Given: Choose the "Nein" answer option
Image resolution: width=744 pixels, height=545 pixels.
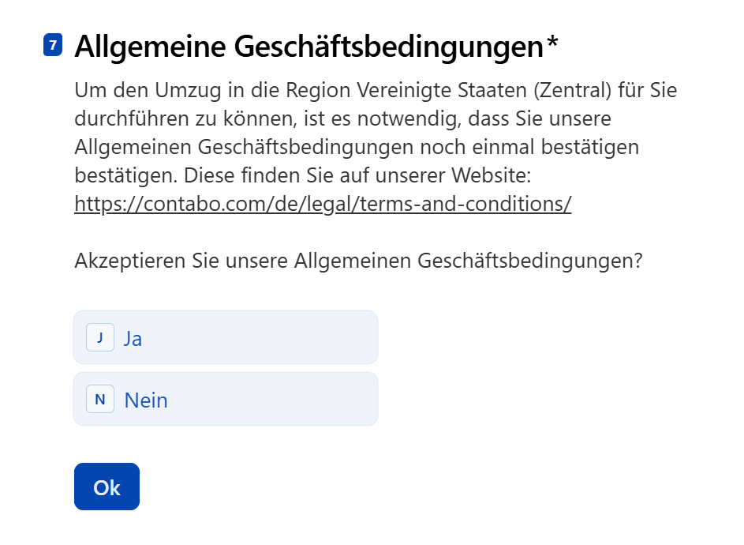Looking at the screenshot, I should [x=237, y=400].
